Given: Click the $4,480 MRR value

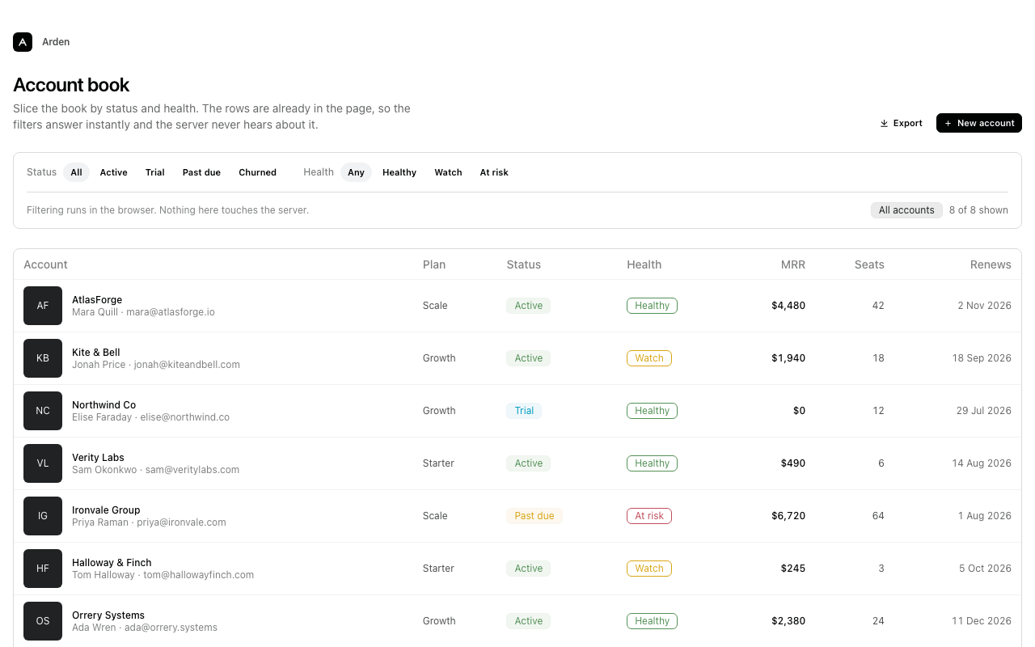Looking at the screenshot, I should [788, 306].
